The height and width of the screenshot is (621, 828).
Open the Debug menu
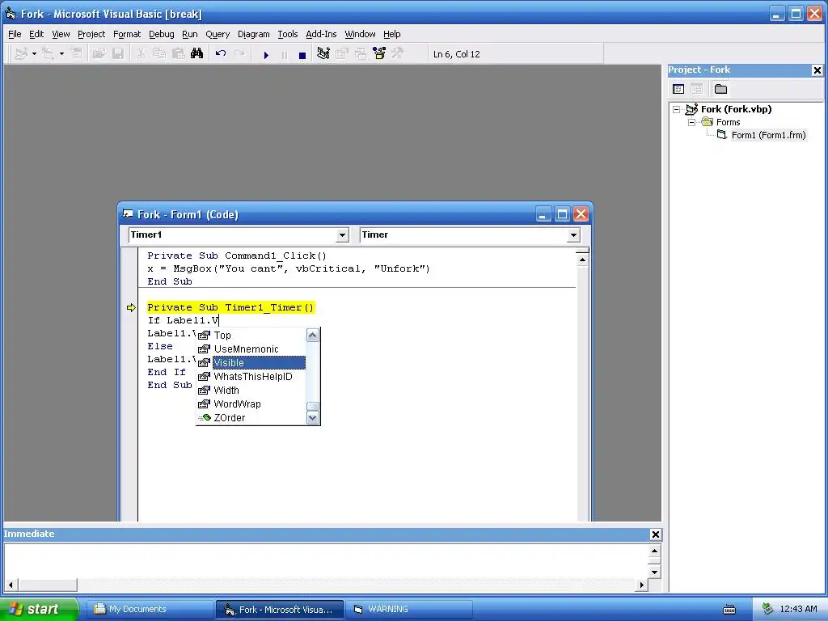162,34
